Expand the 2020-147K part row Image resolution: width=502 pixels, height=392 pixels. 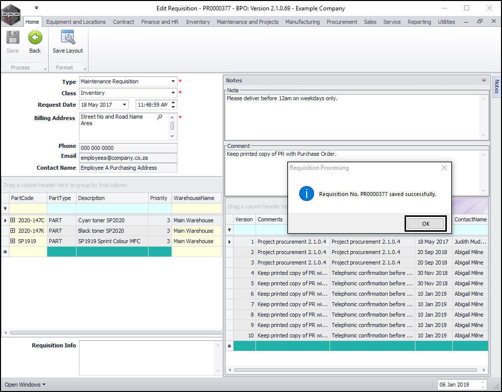pyautogui.click(x=13, y=231)
